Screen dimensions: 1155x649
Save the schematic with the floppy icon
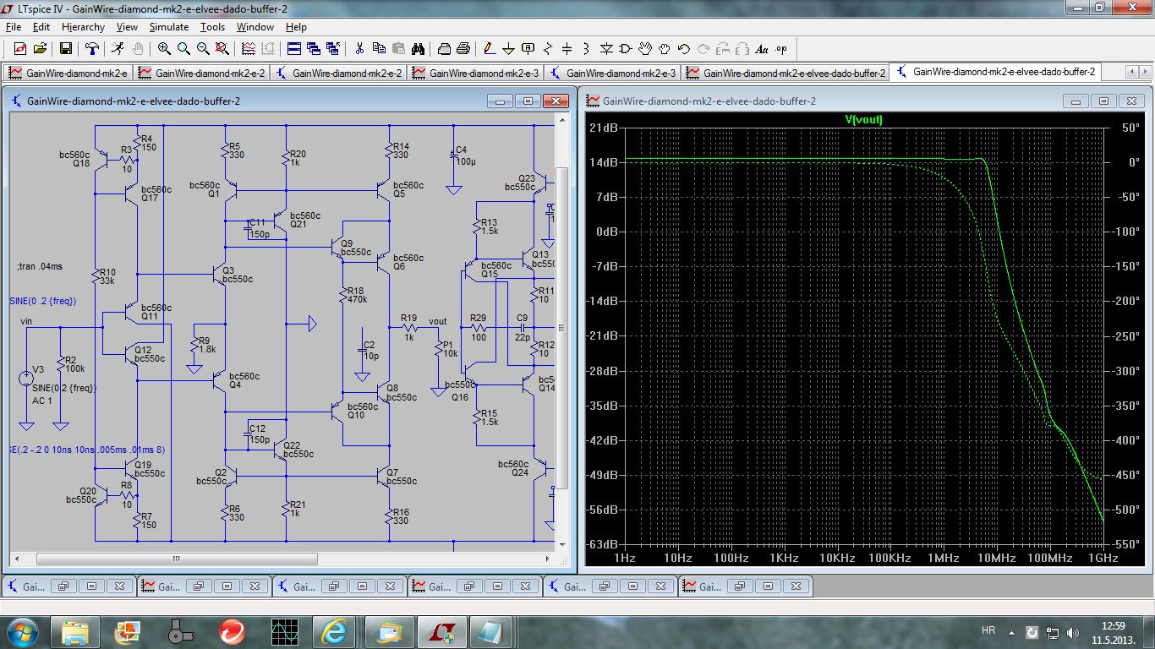[x=66, y=48]
